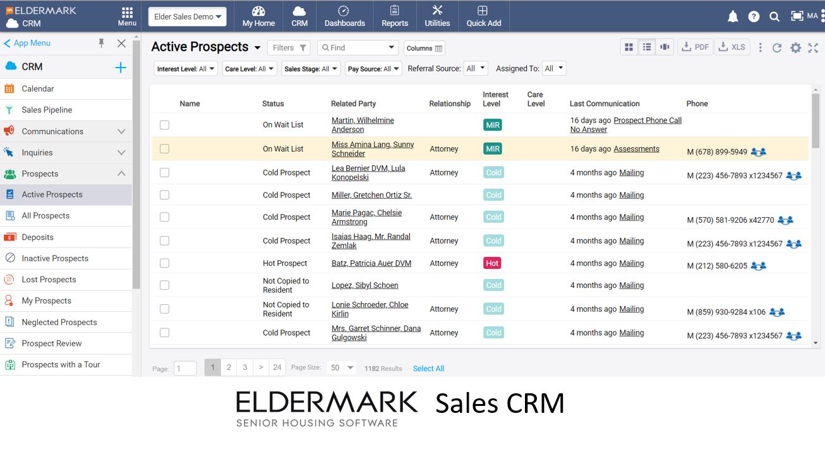Screen dimensions: 825x464
Task: Open the Sales Stage filter dropdown
Action: pos(311,69)
